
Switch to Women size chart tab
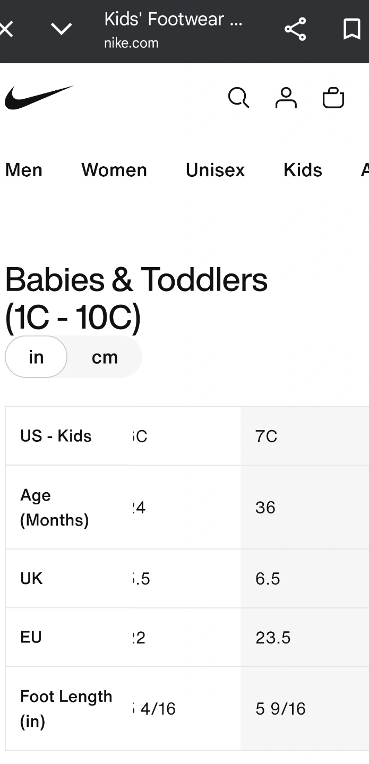pos(114,170)
